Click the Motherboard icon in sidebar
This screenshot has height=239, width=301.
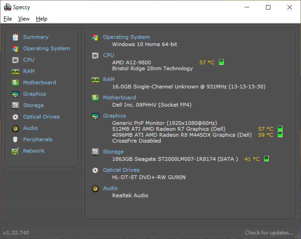point(15,83)
